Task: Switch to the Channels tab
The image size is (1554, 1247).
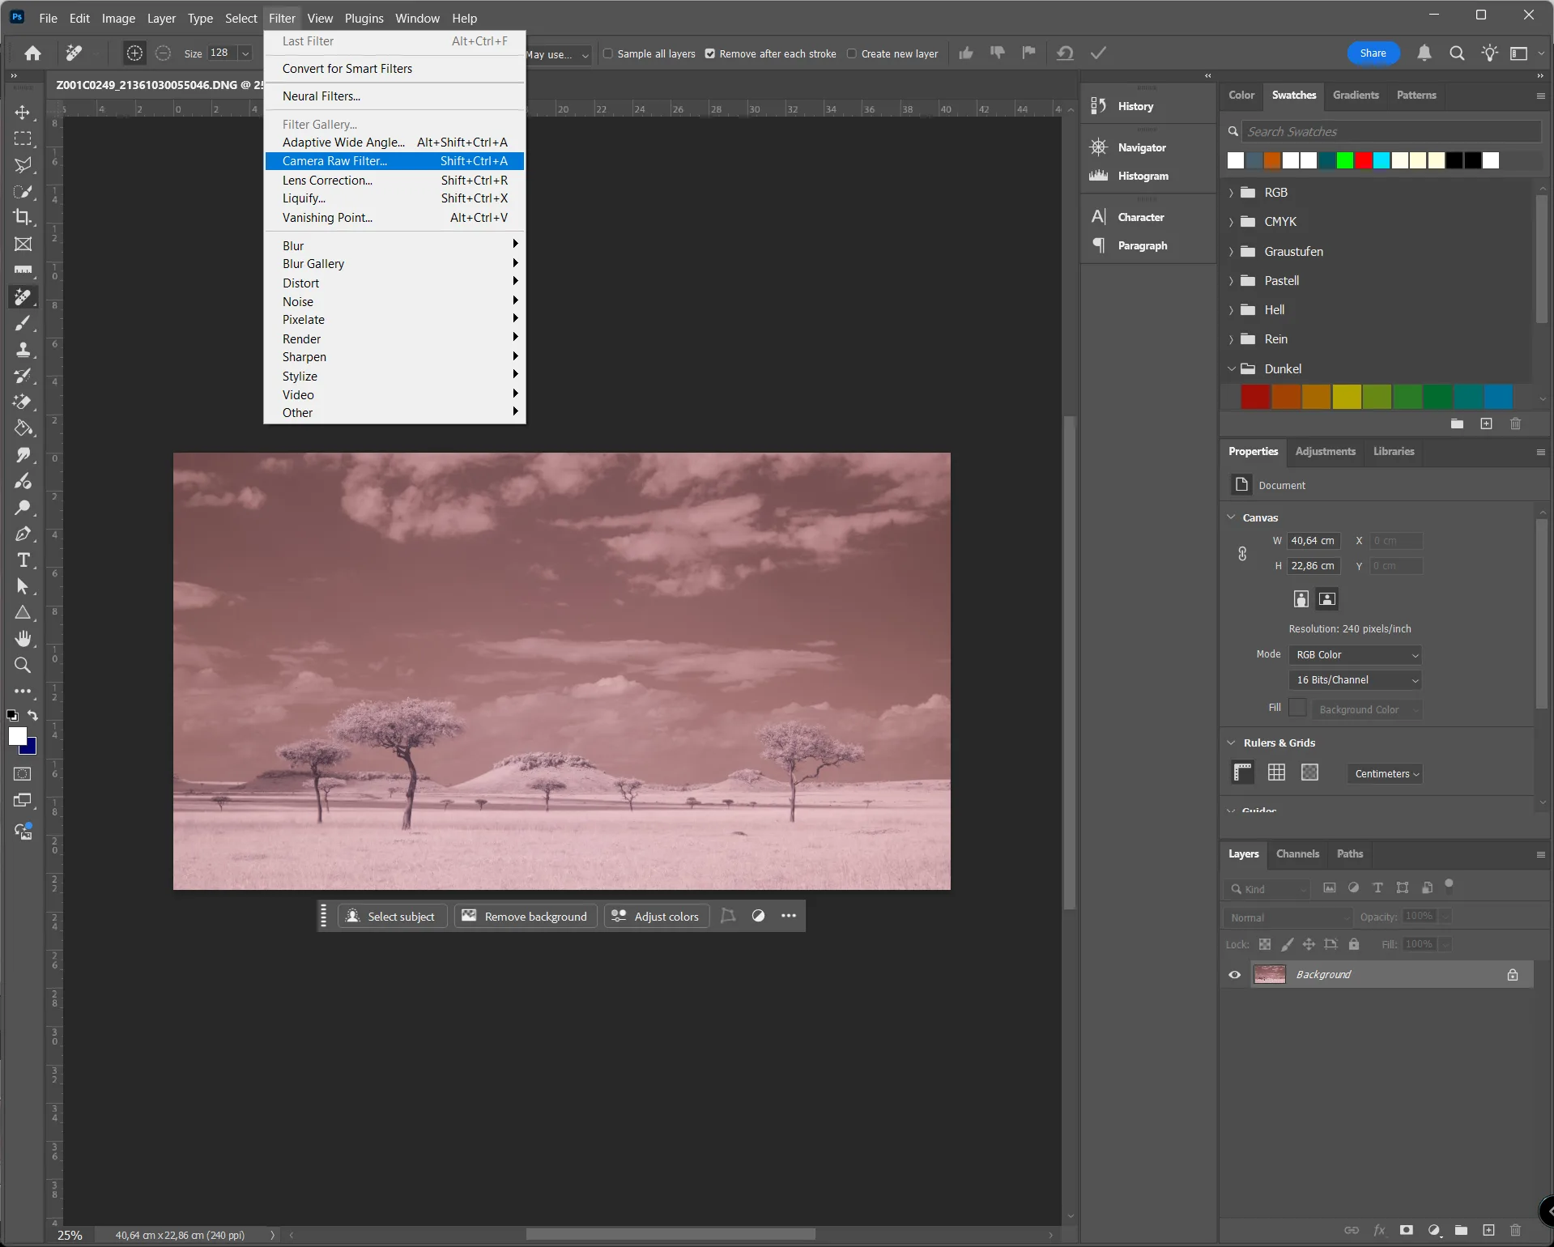Action: coord(1297,854)
